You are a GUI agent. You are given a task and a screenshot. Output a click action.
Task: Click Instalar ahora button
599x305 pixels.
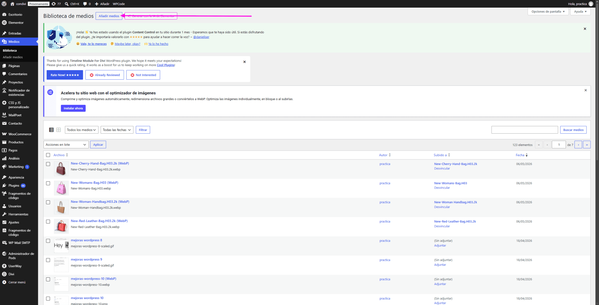73,108
